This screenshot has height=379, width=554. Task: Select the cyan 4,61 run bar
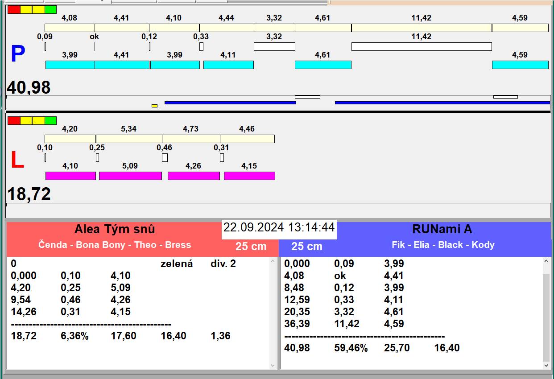322,65
